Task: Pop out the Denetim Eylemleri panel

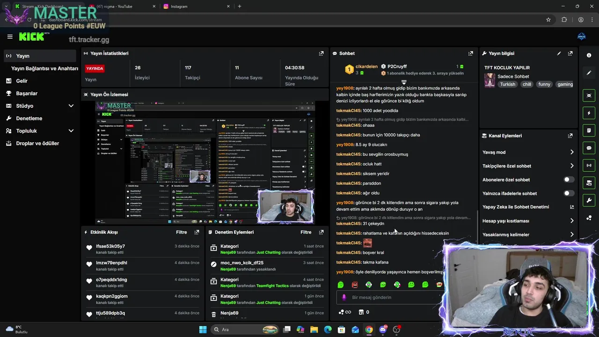Action: [321, 232]
